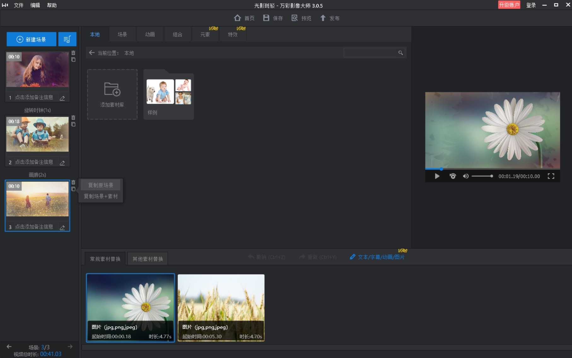Open the 样例 sample folder

[169, 94]
